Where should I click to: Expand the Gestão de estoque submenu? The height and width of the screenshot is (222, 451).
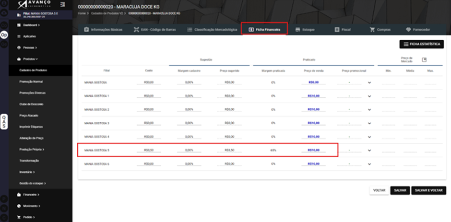pyautogui.click(x=33, y=183)
